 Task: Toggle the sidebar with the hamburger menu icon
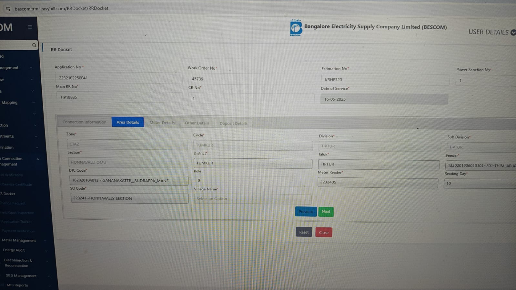(30, 27)
